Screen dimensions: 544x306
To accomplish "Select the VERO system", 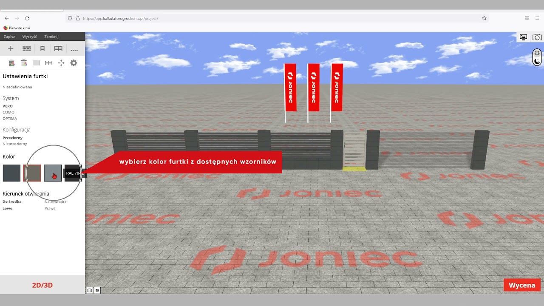I will tap(8, 106).
